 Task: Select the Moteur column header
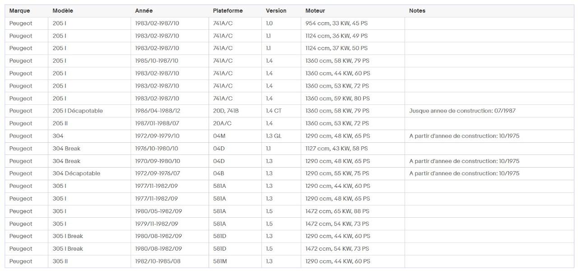point(315,11)
